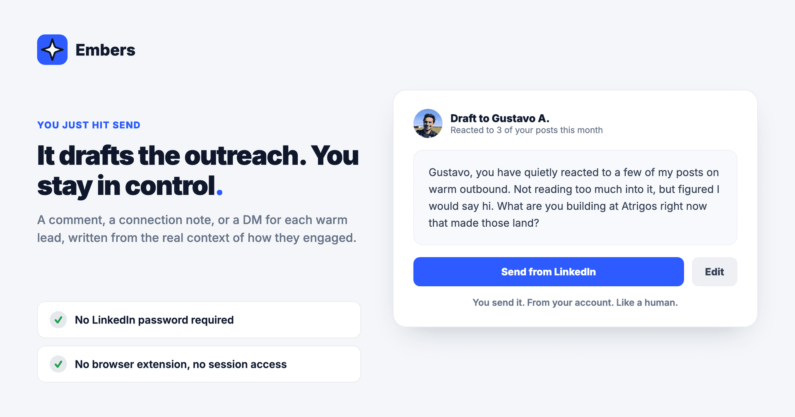This screenshot has height=417, width=795.
Task: Click the Draft to Gustavo A. heading
Action: tap(500, 118)
